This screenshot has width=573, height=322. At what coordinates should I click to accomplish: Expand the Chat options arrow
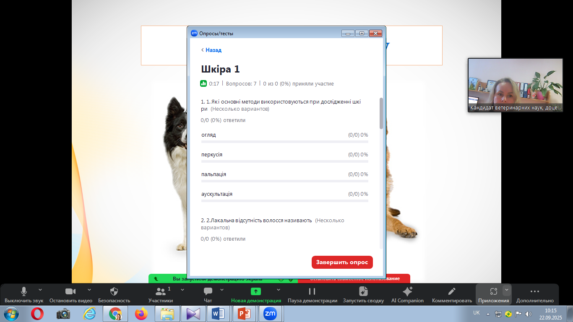click(x=222, y=290)
